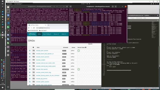View site information icon beside localhost address

37,28
